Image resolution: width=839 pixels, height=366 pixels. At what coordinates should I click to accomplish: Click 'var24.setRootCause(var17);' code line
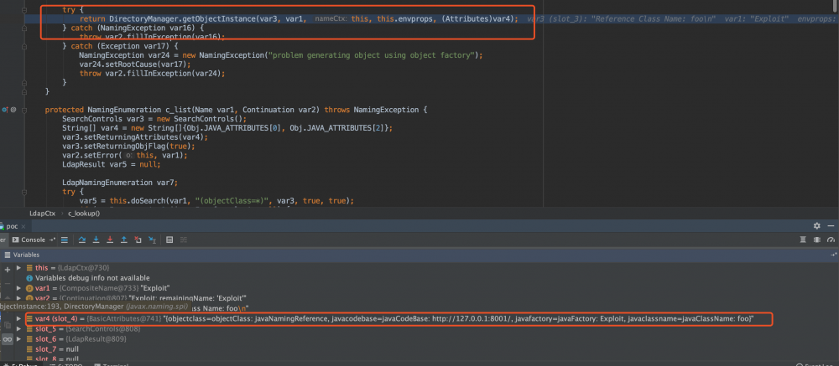[134, 64]
